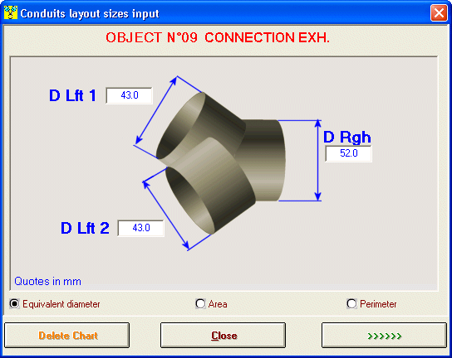Click the 'Conduits layout sizes input' title text
452x358 pixels.
(90, 13)
